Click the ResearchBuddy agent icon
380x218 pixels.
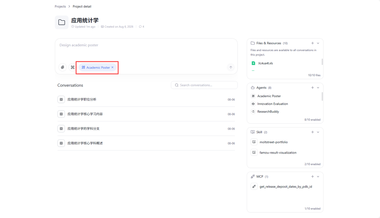click(253, 112)
